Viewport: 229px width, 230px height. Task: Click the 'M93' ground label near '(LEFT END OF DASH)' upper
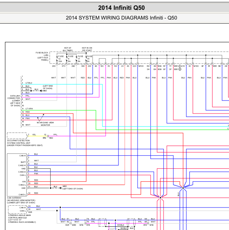coord(45,91)
